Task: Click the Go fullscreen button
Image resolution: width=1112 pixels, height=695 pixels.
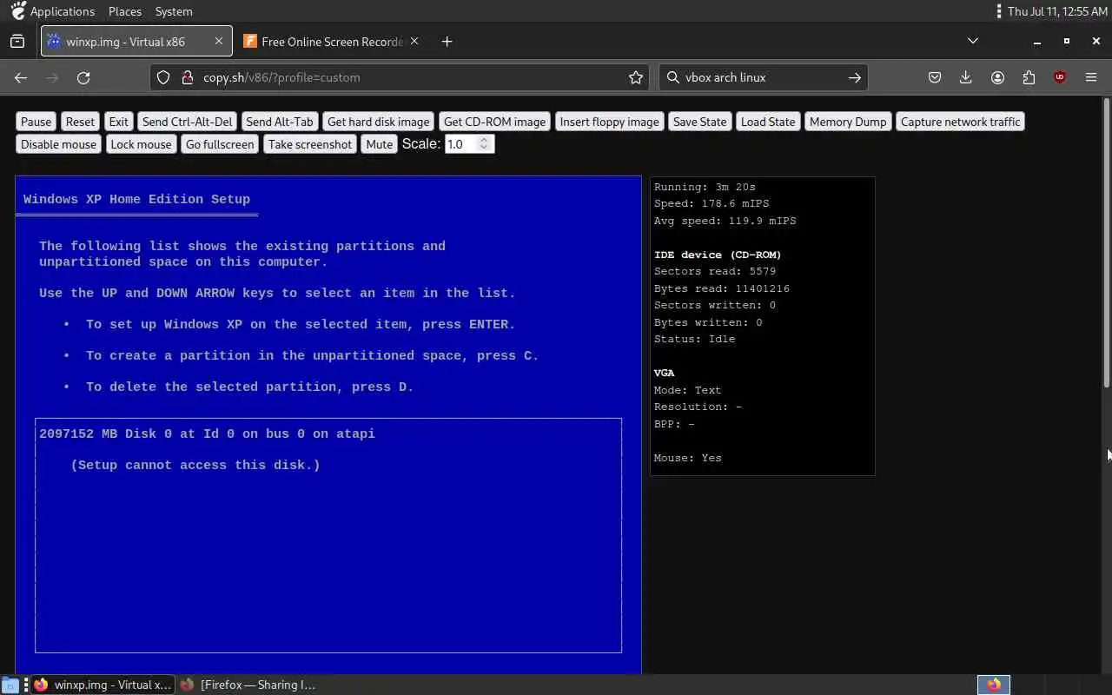Action: (220, 144)
